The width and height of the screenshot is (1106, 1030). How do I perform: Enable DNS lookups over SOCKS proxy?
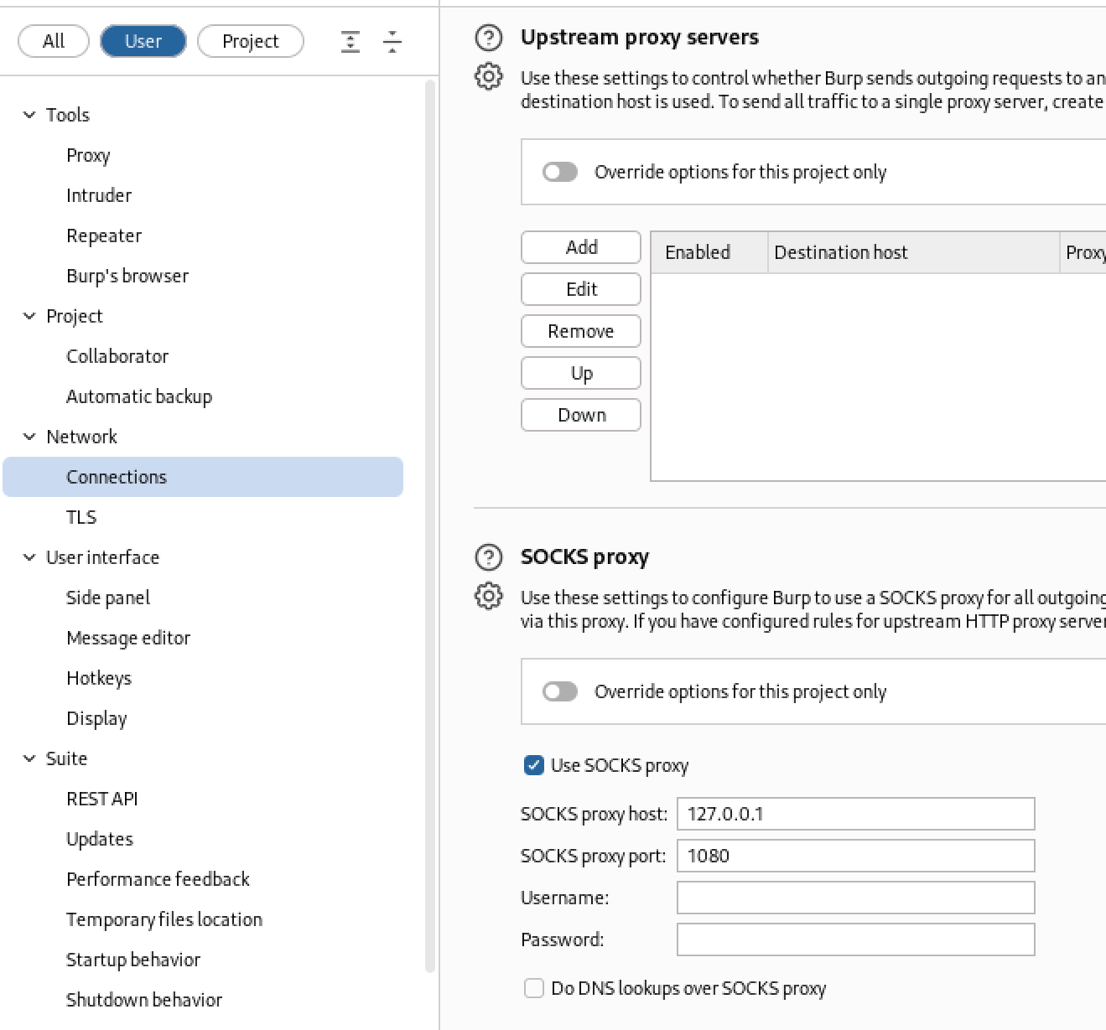point(533,988)
